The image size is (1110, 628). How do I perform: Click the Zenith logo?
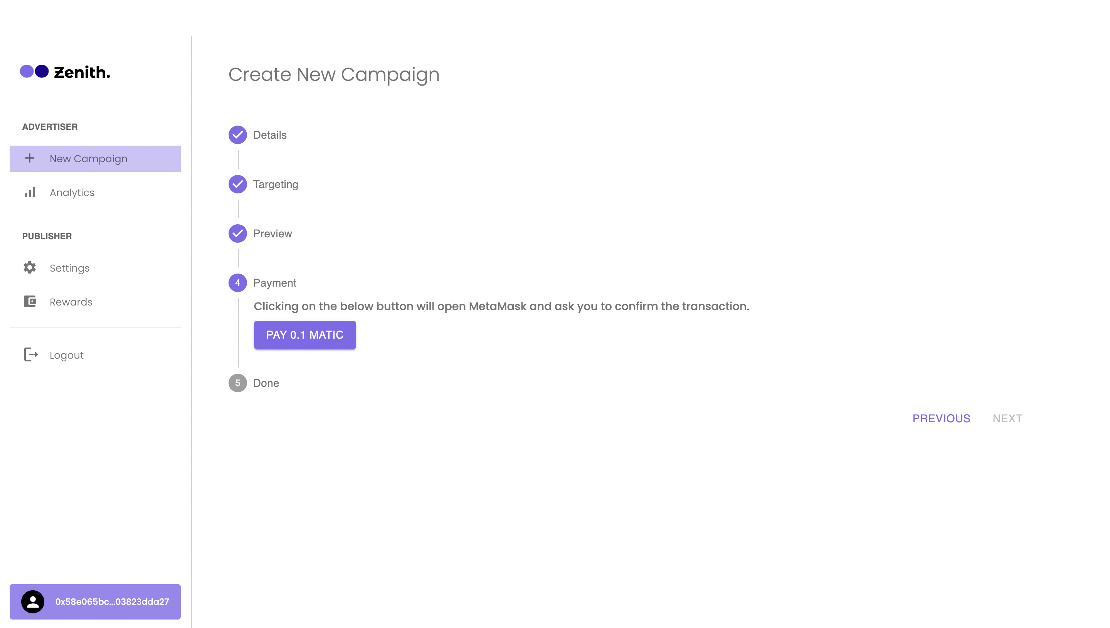click(65, 72)
